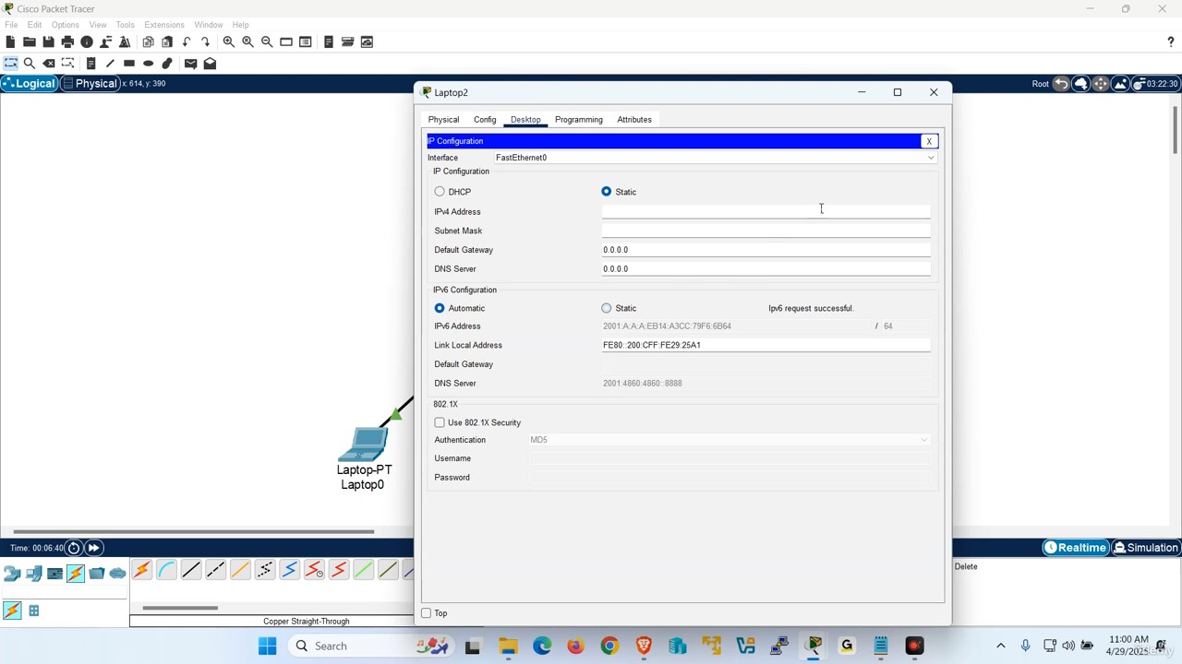Check the Top checkbox in Laptop2 window
1182x664 pixels.
click(427, 613)
